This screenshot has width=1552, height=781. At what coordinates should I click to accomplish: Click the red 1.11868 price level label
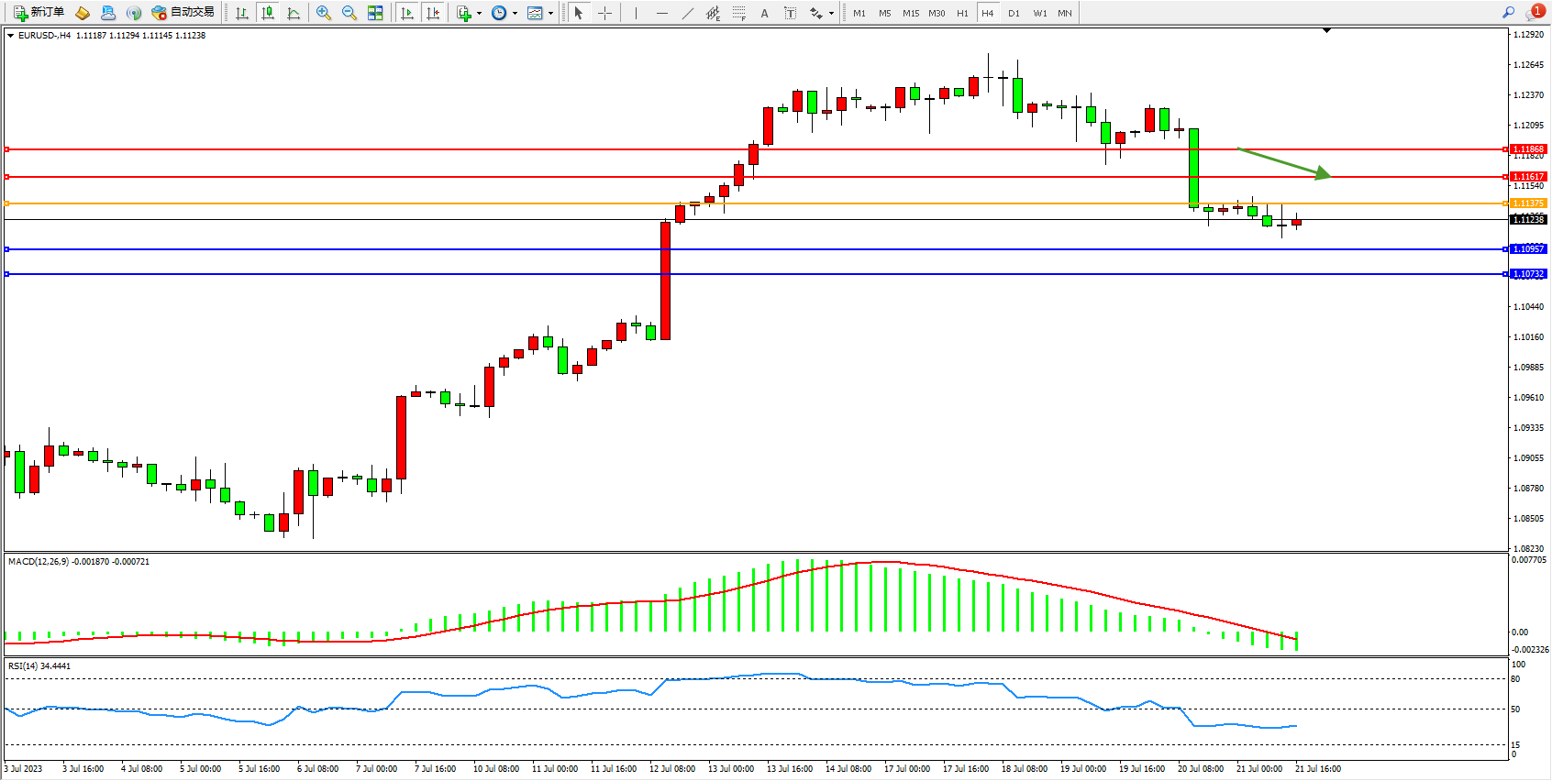point(1528,148)
